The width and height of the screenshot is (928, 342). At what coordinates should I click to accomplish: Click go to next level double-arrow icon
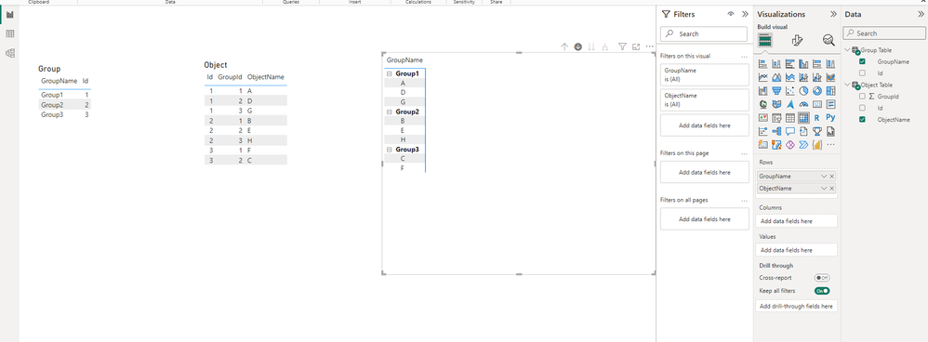tap(591, 46)
